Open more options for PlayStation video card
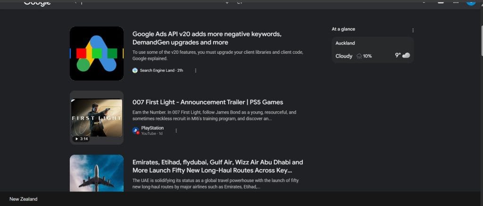Image resolution: width=483 pixels, height=206 pixels. coord(176,131)
